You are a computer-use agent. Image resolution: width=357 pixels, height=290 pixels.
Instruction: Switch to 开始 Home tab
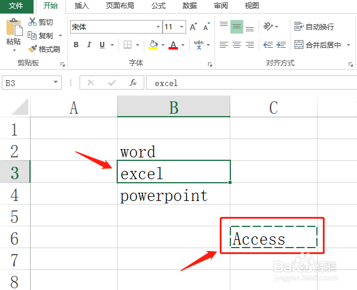click(50, 6)
